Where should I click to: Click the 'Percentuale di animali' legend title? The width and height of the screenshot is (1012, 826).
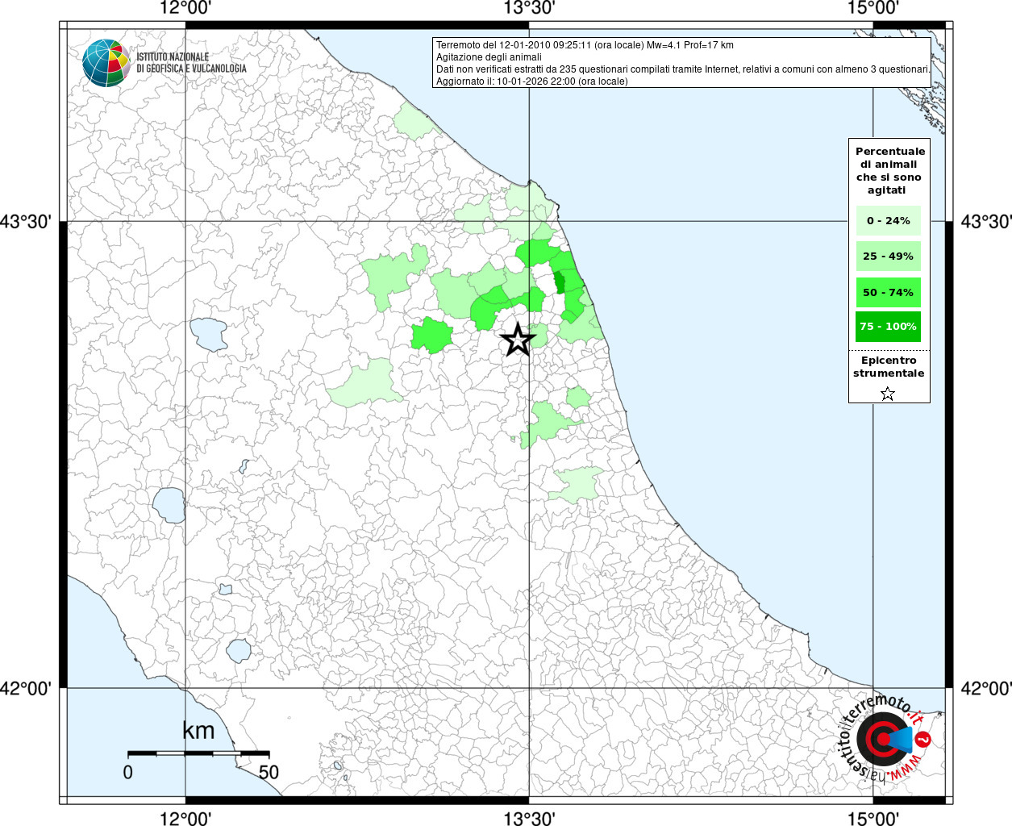click(x=889, y=170)
